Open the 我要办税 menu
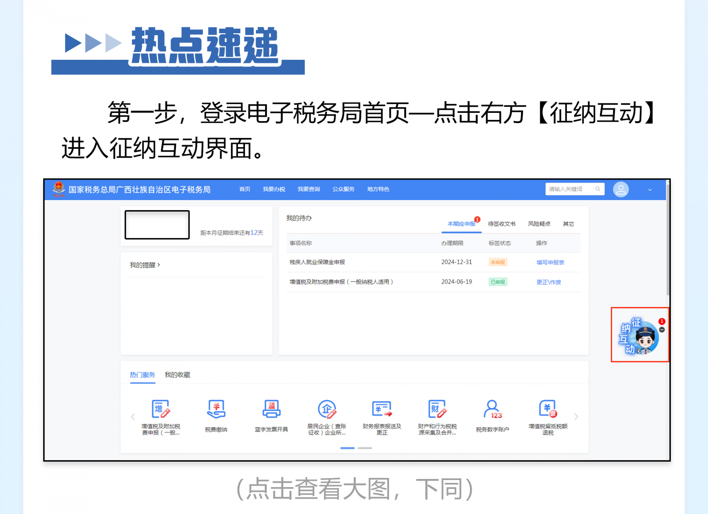Image resolution: width=708 pixels, height=514 pixels. coord(274,189)
